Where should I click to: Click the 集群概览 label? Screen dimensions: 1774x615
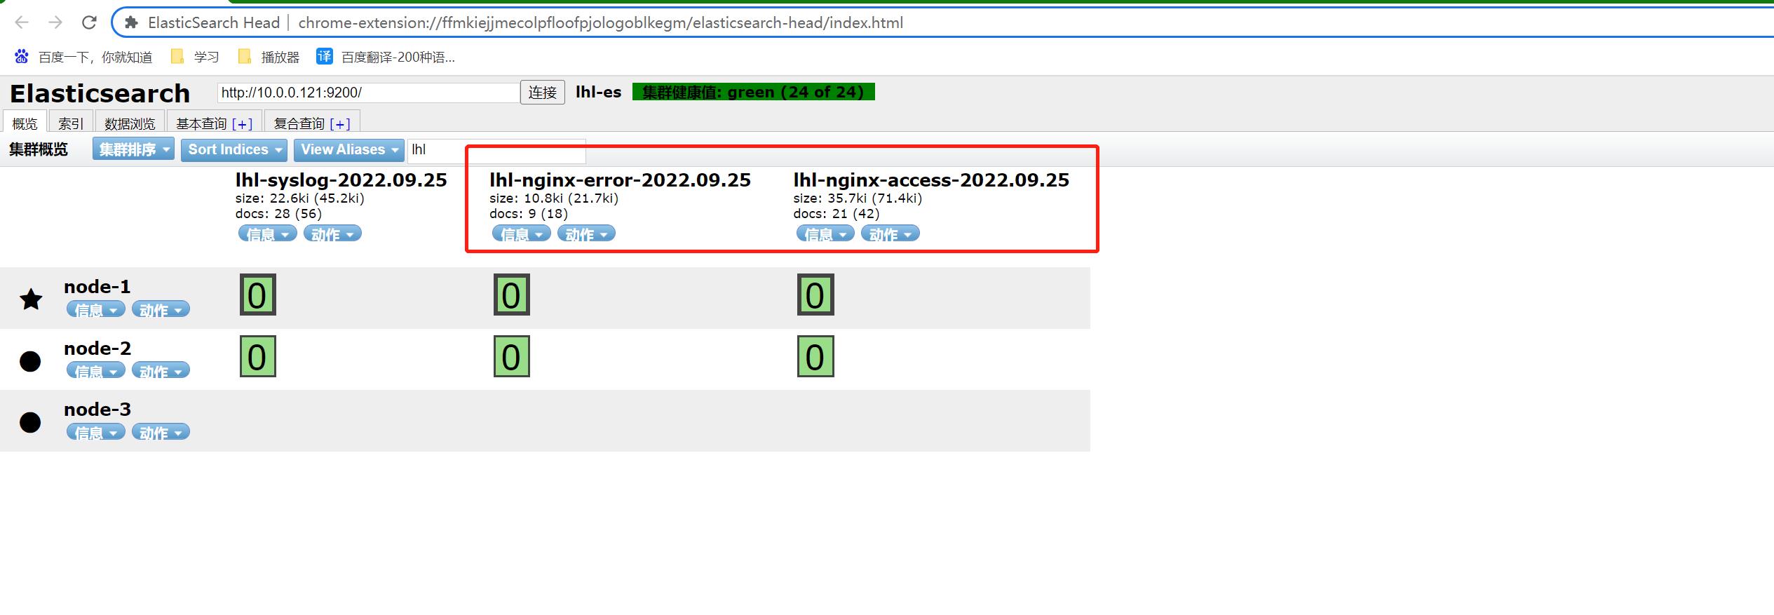click(x=39, y=149)
